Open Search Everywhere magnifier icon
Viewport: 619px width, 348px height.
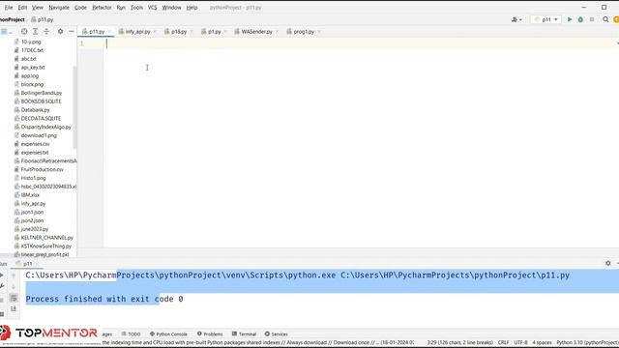[x=605, y=19]
